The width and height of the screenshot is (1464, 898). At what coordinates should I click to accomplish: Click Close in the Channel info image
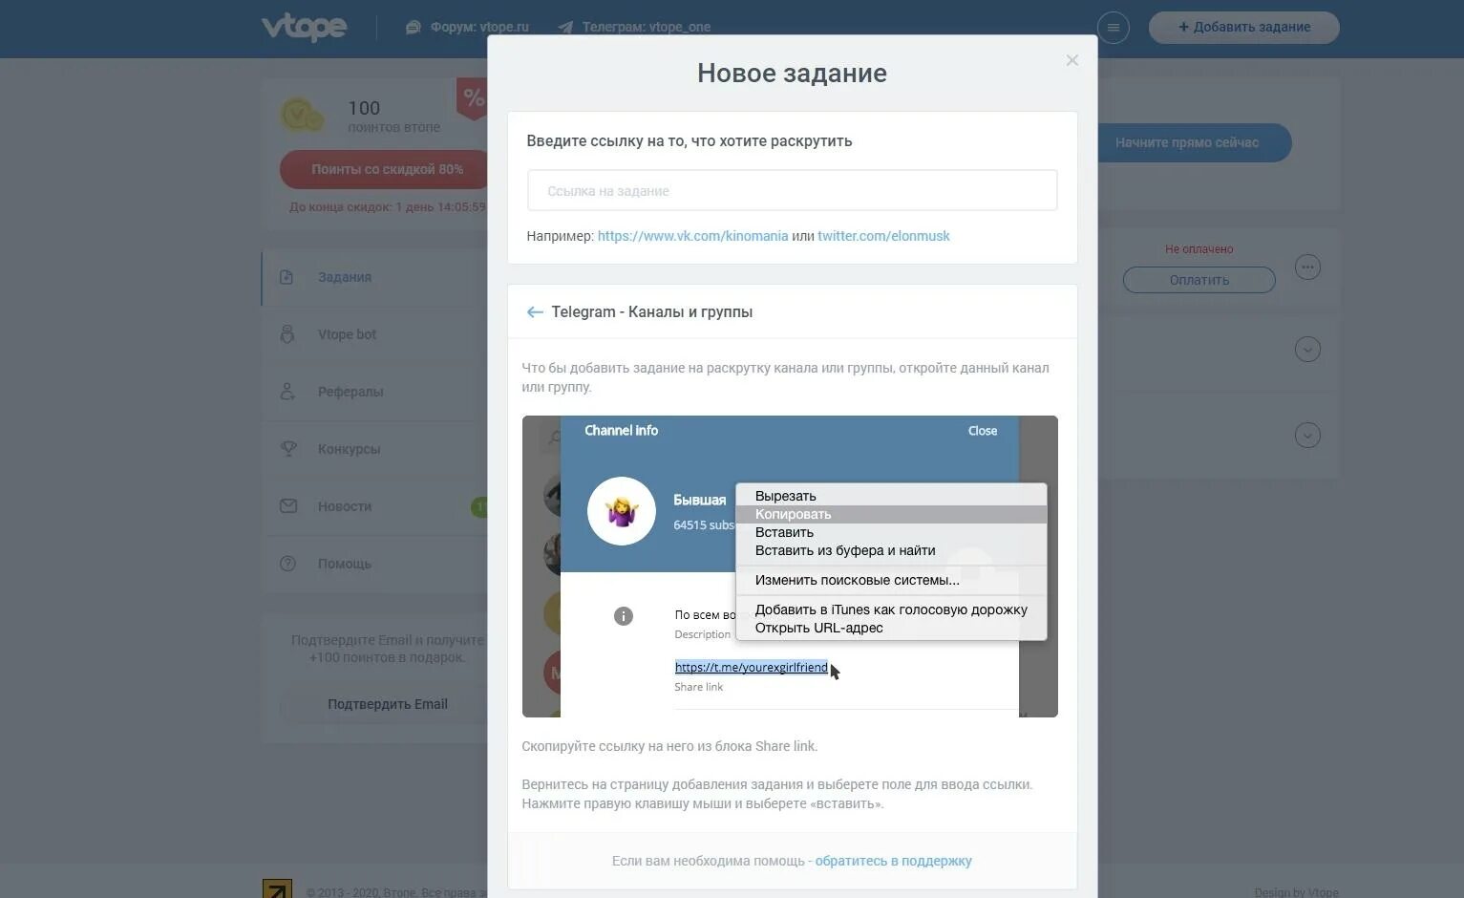[x=982, y=431]
